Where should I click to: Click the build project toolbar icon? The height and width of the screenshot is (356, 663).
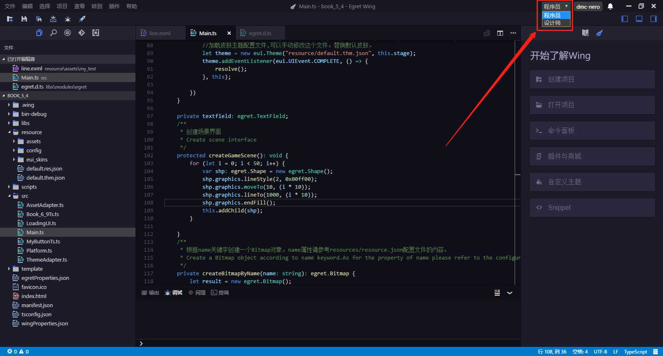(53, 19)
